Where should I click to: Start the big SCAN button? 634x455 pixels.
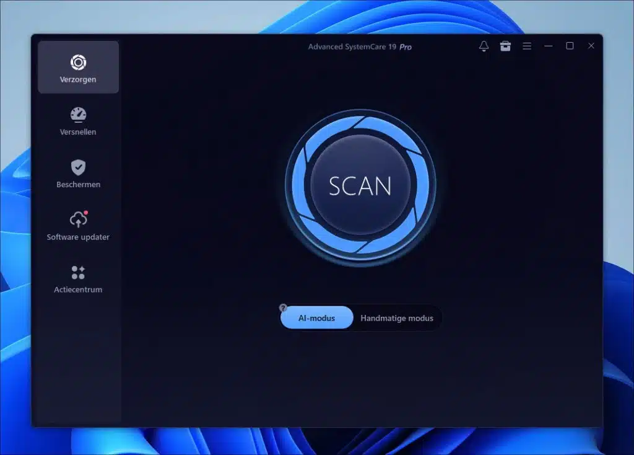click(x=360, y=186)
